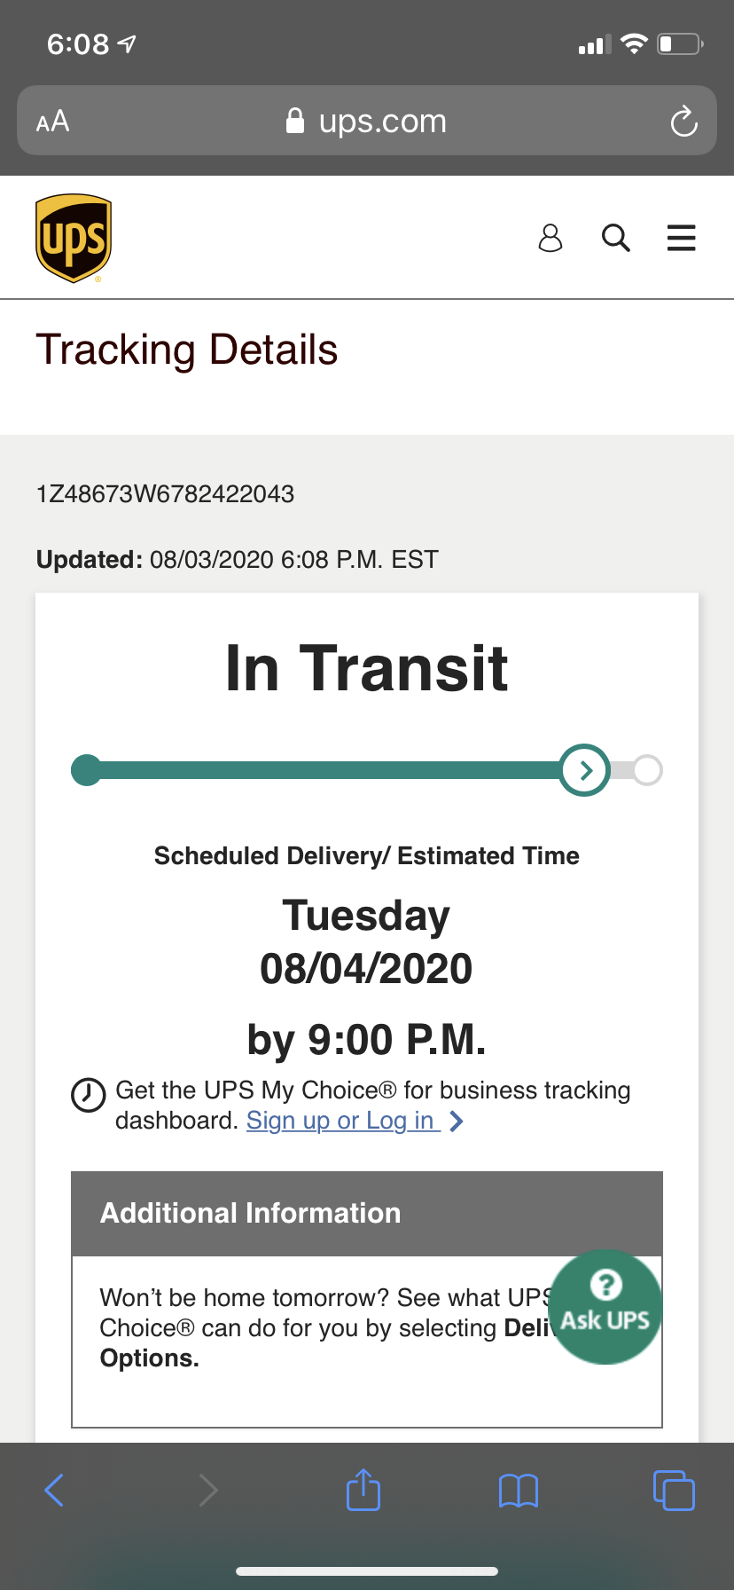This screenshot has height=1590, width=734.
Task: Reload the page in Safari
Action: click(683, 122)
